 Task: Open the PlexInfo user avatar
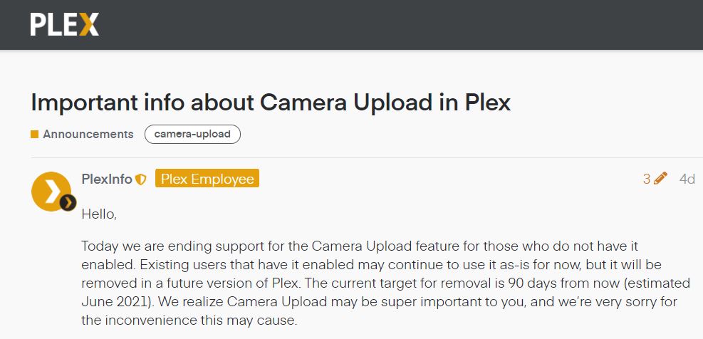click(51, 189)
